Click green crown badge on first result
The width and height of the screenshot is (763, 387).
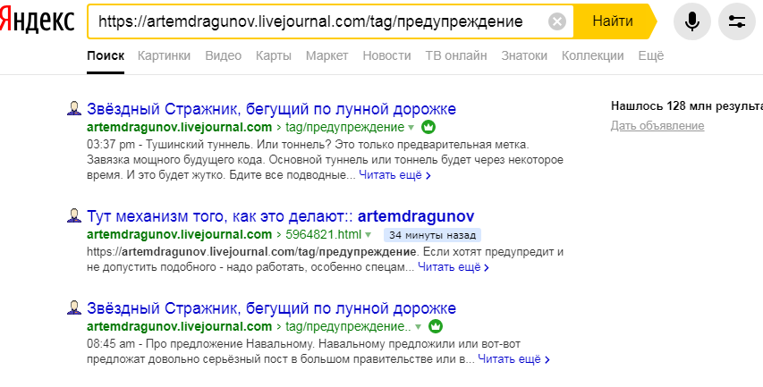(x=428, y=128)
